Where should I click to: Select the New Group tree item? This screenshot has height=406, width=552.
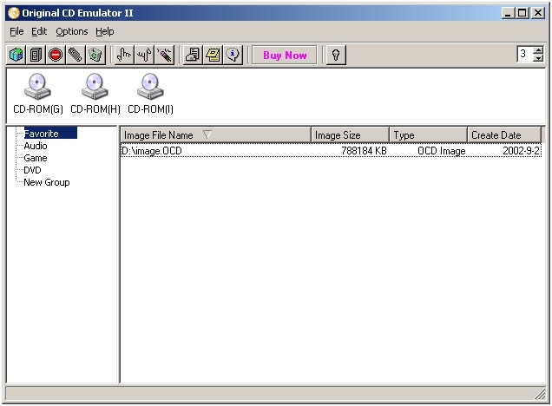[47, 182]
